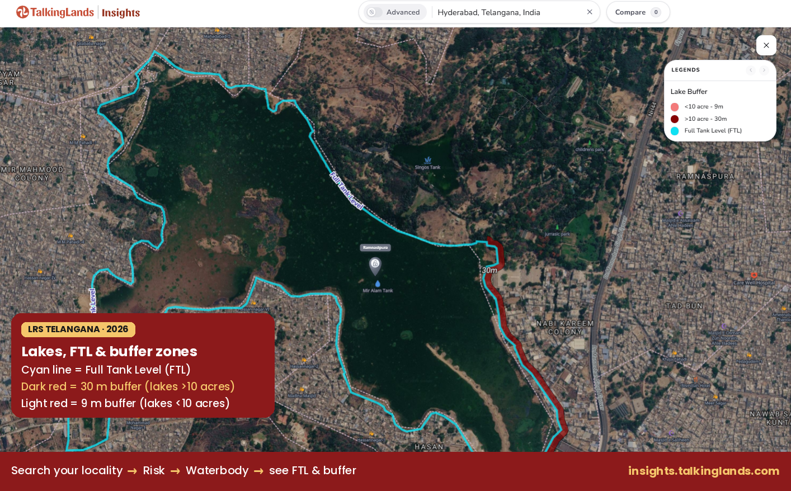Click the Jurrasic park tree icon
Viewport: 791px width, 491px height.
(x=557, y=227)
